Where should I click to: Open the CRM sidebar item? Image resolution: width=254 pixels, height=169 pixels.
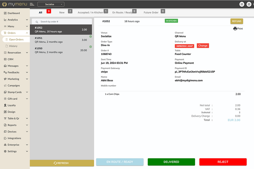[x=11, y=59]
